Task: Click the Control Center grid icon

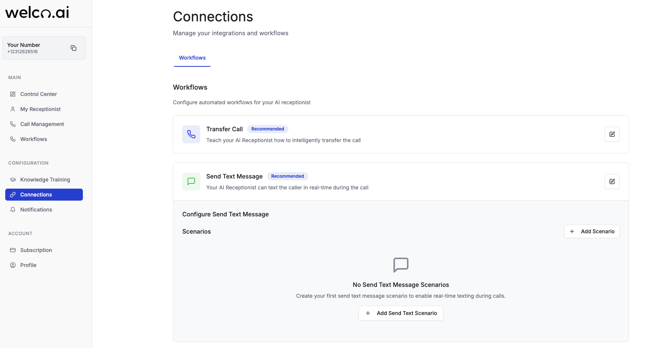Action: (x=13, y=94)
